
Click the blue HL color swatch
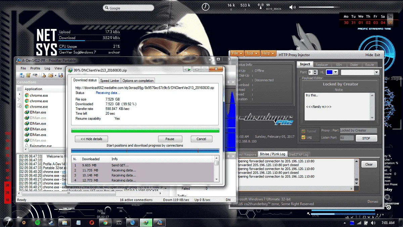pyautogui.click(x=329, y=72)
